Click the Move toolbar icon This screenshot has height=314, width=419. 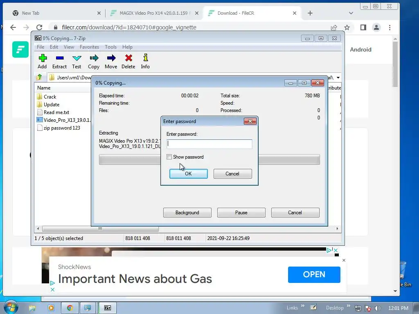coord(111,61)
